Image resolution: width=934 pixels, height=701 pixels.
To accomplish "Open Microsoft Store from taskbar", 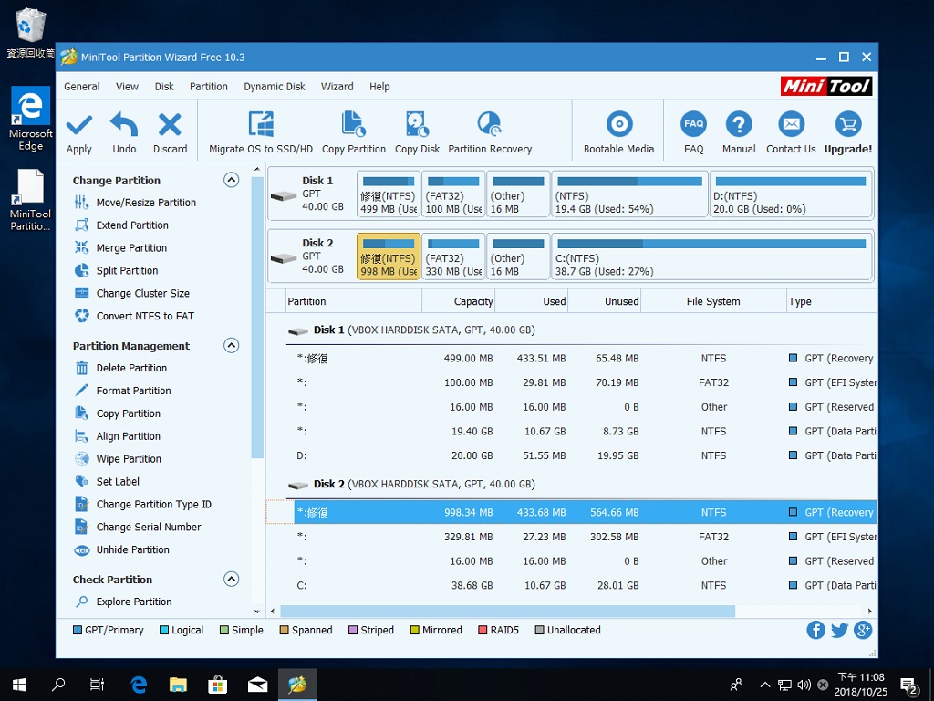I will pos(217,685).
